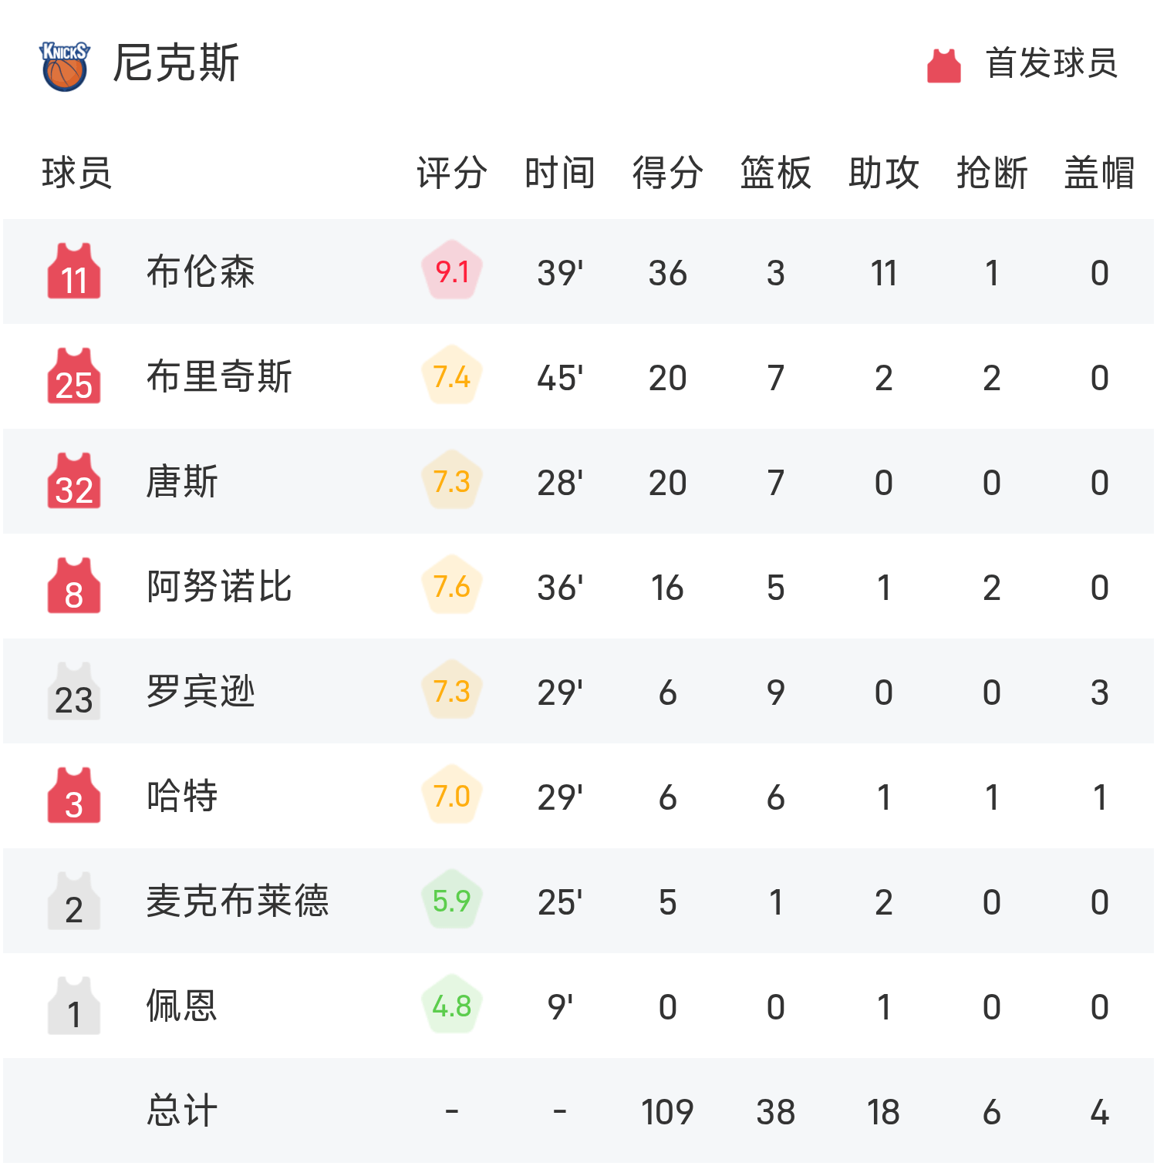Screen dimensions: 1157x1166
Task: Click the number 8 jersey icon
Action: [x=74, y=586]
